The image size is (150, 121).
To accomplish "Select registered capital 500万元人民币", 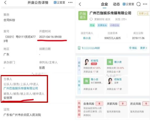I will (x=113, y=38).
